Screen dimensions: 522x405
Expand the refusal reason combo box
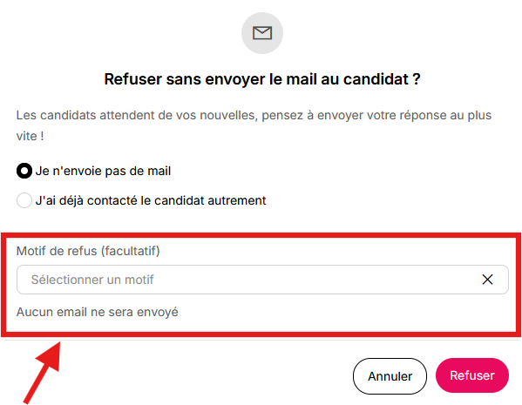coord(262,280)
